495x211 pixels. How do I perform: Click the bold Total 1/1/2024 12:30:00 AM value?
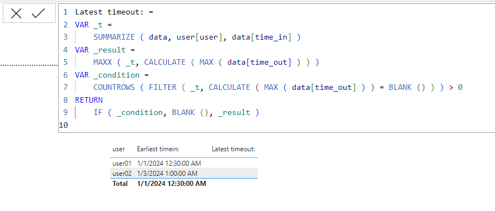tap(172, 184)
